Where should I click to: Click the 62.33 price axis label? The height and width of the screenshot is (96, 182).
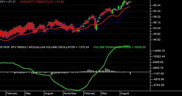(x=157, y=11)
